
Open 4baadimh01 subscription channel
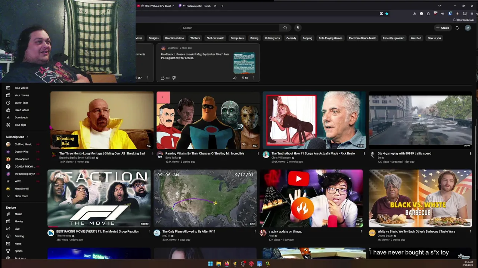pyautogui.click(x=22, y=189)
